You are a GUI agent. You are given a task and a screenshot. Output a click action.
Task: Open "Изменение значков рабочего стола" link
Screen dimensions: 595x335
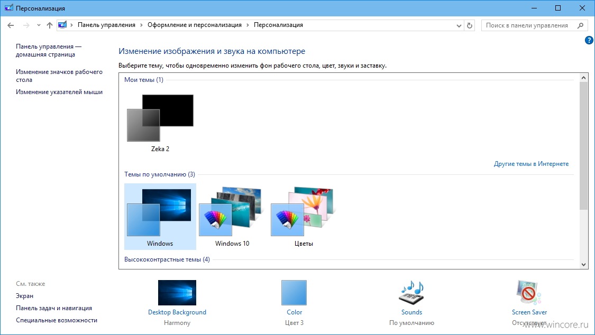59,76
